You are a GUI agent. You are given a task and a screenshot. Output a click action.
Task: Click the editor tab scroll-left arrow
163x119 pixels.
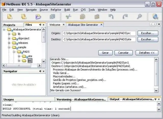tap(151, 24)
